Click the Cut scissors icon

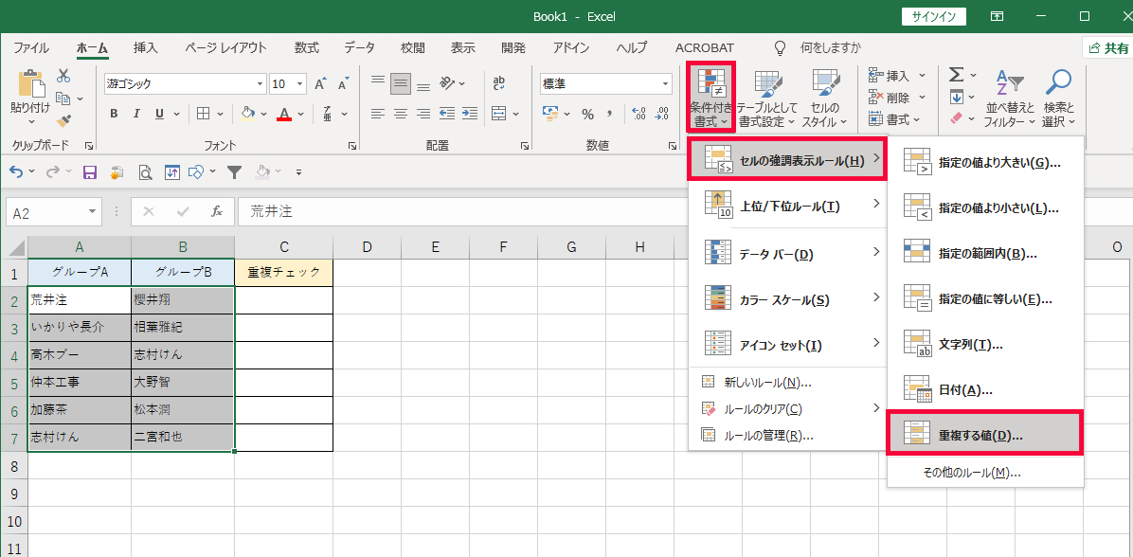63,76
